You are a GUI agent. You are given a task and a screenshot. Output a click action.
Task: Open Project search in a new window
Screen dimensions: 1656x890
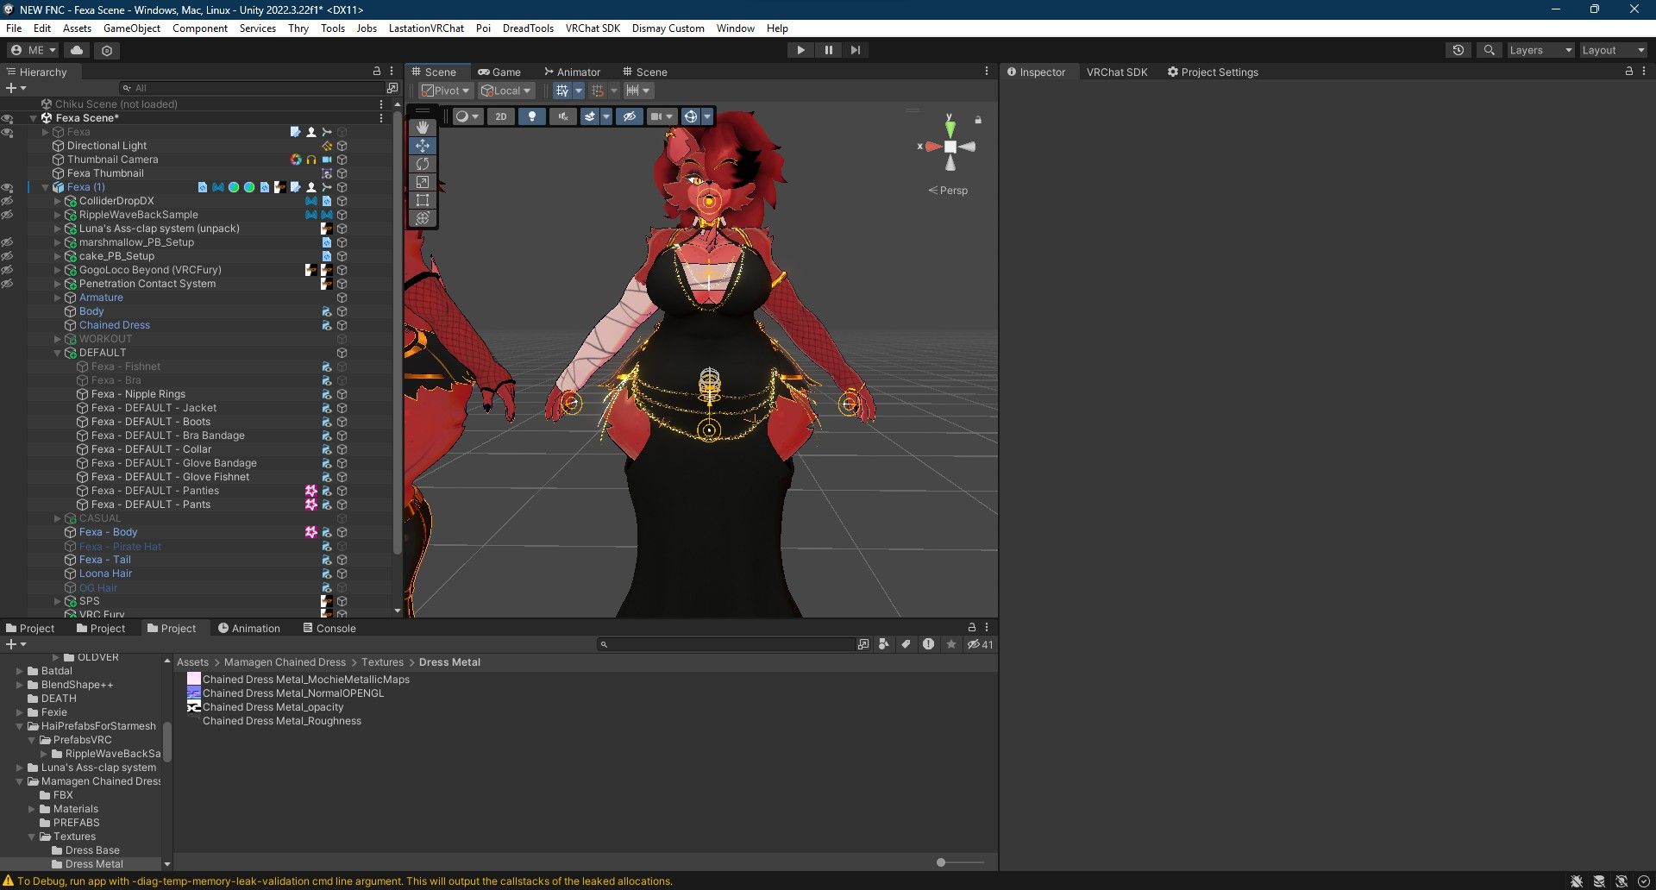point(863,644)
